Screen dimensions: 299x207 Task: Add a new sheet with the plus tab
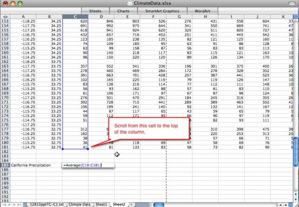132,204
